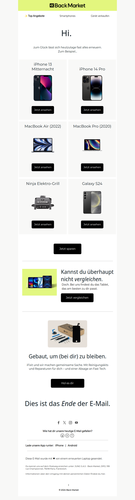Rate email with sad smiley face
The image size is (135, 500).
coord(72,436)
